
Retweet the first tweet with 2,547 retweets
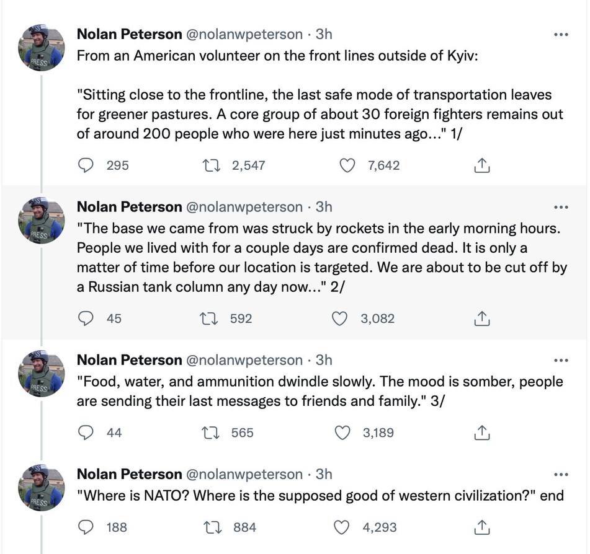pyautogui.click(x=210, y=165)
